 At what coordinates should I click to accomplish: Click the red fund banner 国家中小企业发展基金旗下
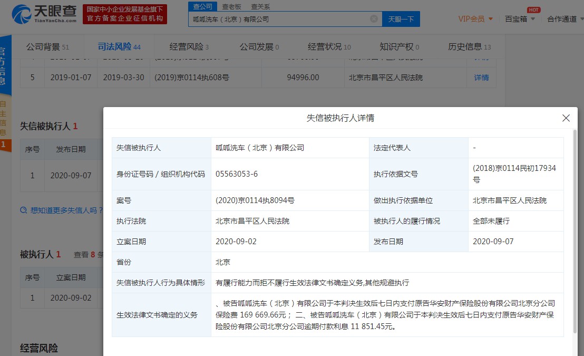125,14
